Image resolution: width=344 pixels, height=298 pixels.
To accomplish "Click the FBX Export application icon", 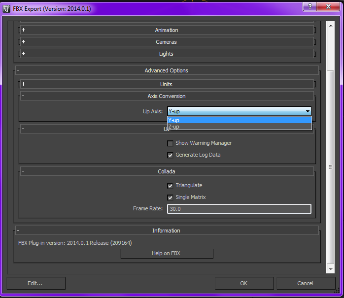I will 6,9.
